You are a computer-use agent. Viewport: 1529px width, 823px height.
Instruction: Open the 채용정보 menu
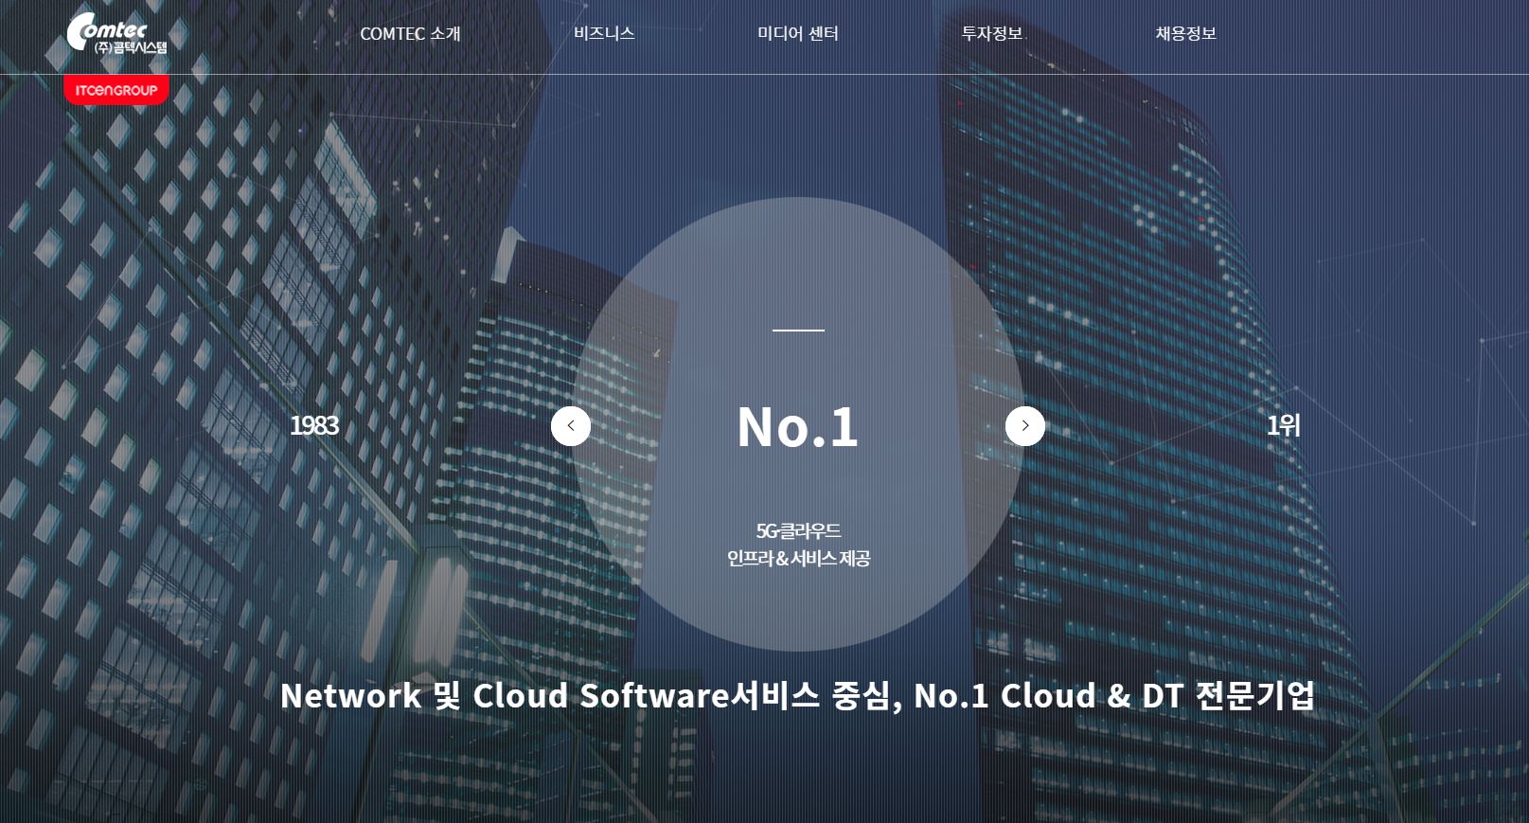coord(1186,33)
